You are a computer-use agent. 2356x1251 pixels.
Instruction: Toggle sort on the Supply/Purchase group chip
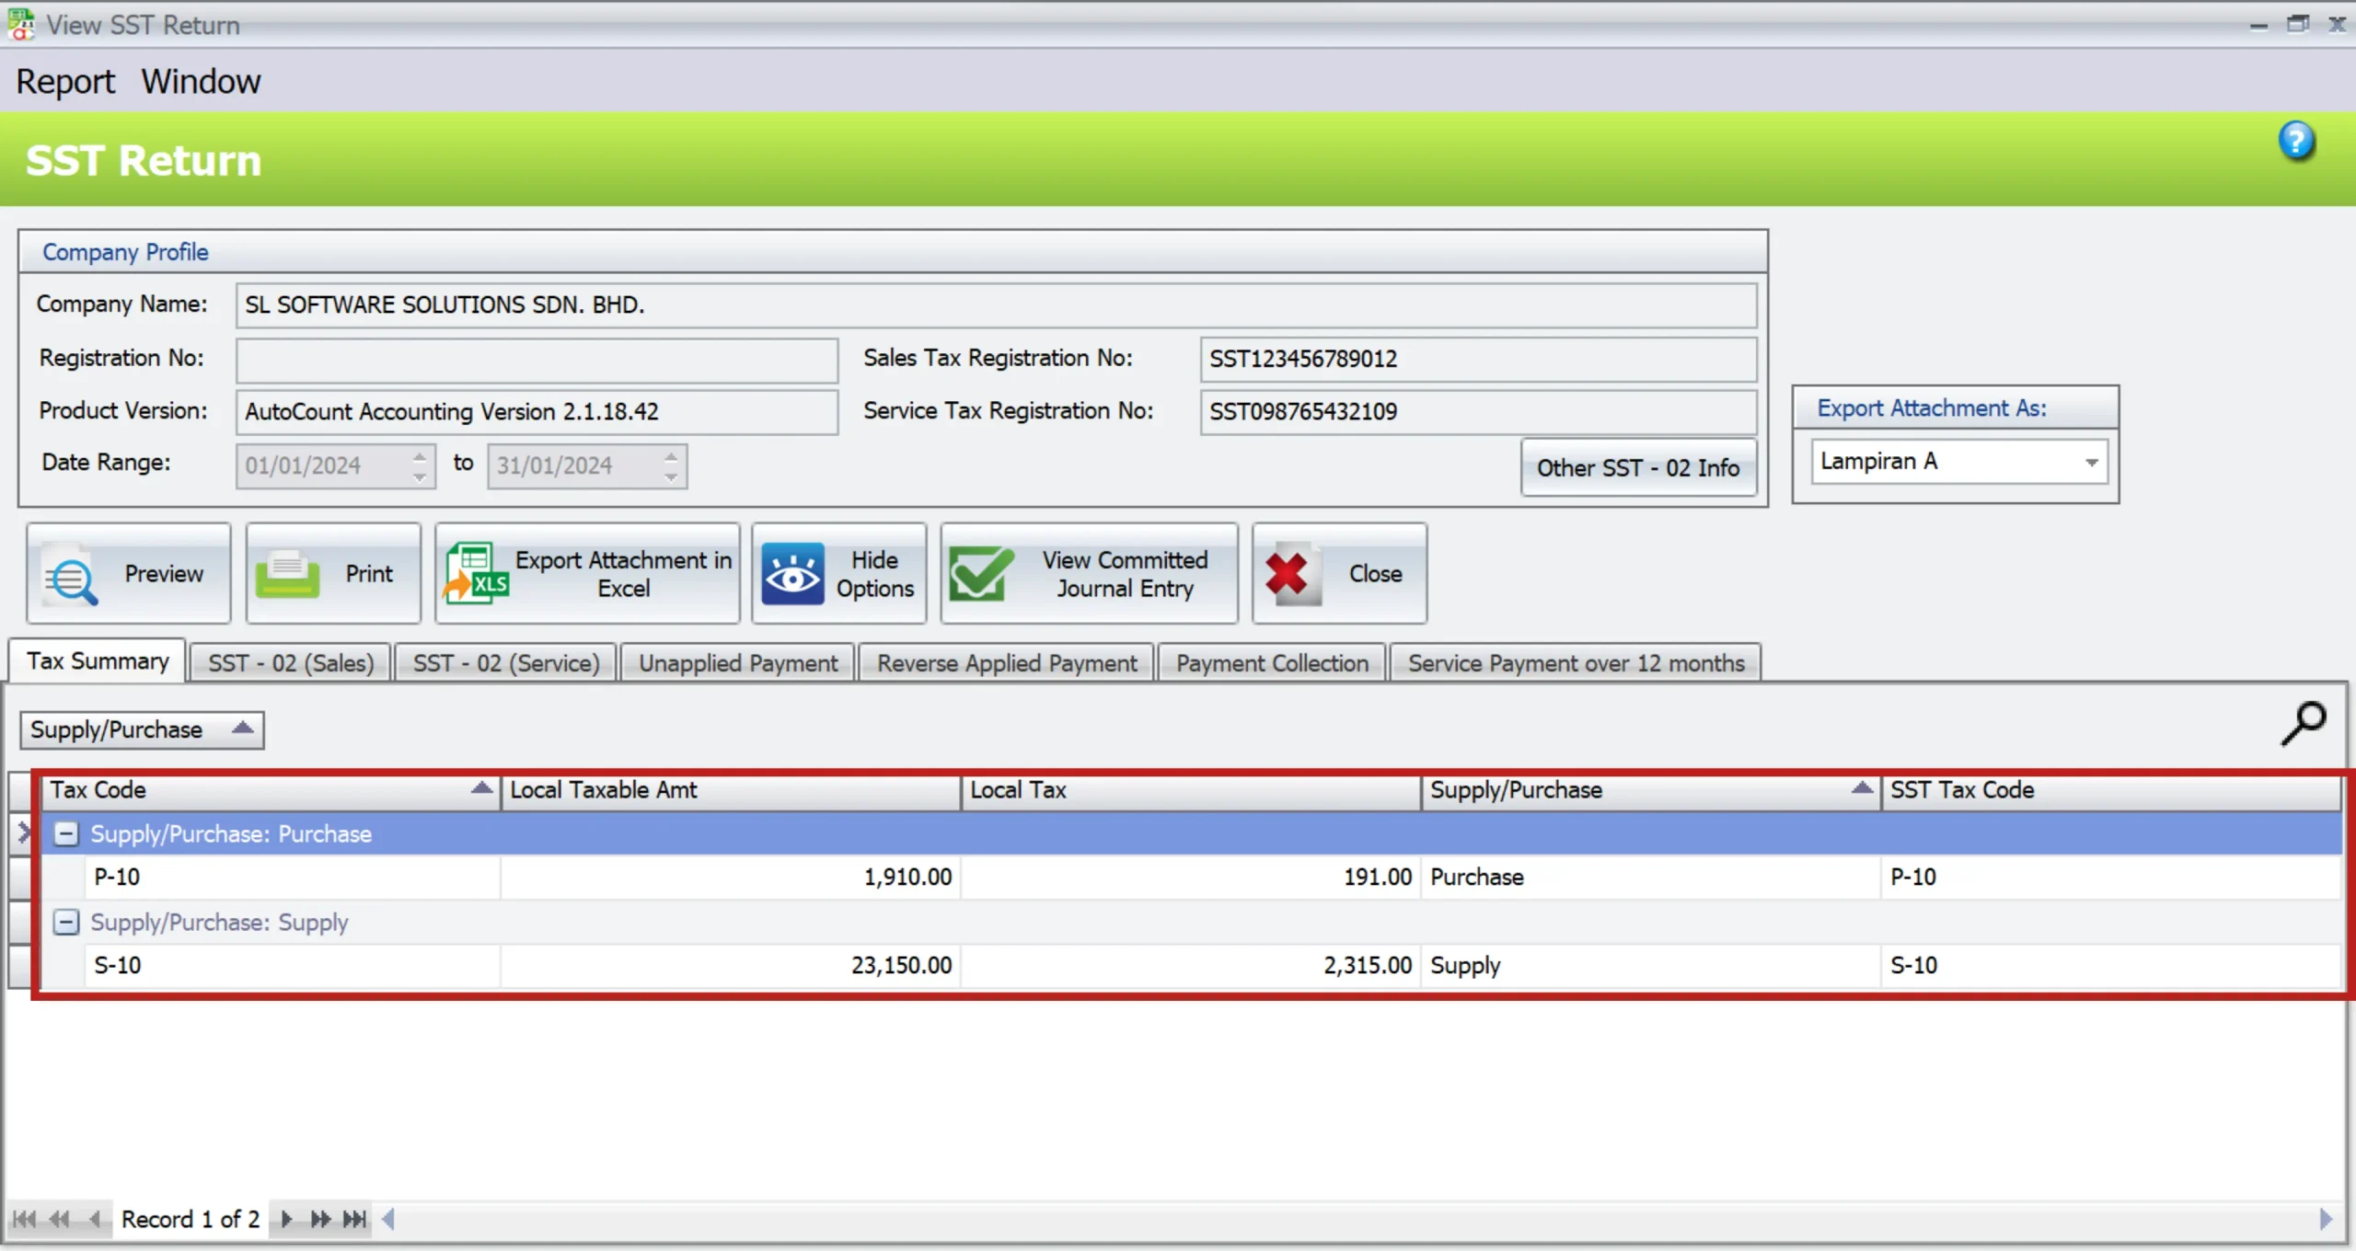(x=141, y=729)
